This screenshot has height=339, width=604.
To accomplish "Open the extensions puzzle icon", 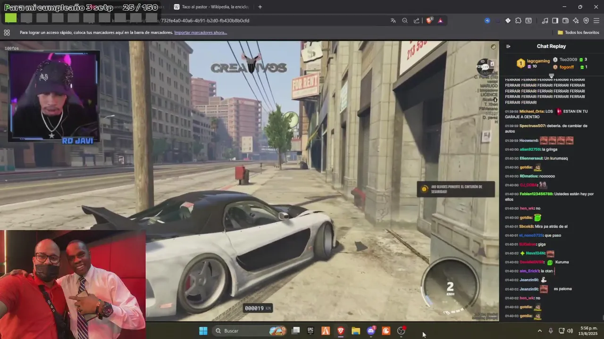I will click(518, 21).
